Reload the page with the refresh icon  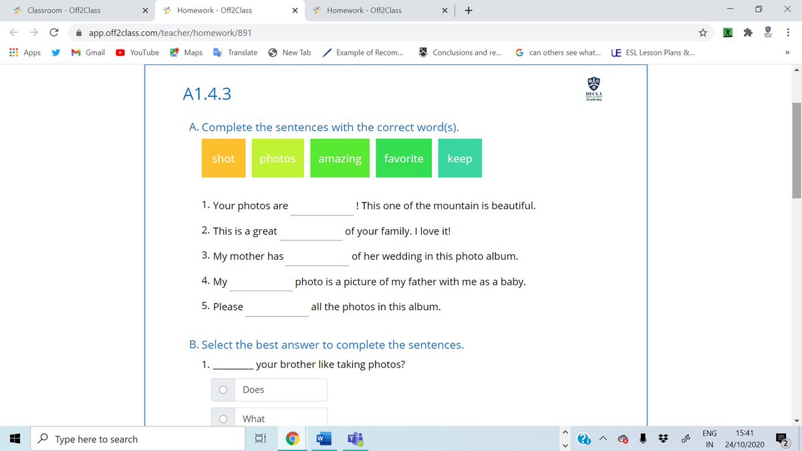(53, 31)
